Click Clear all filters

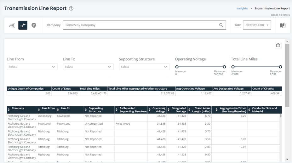tap(280, 15)
